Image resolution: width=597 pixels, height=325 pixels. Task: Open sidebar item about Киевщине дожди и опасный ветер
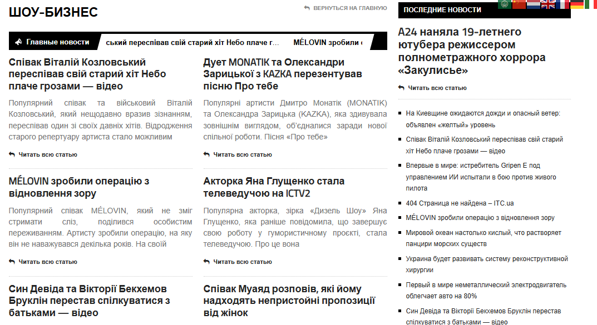click(483, 119)
